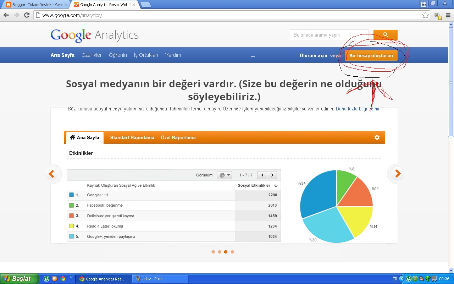The image size is (454, 284).
Task: Close the Blogger Tekno-Destek tab
Action: [x=66, y=5]
